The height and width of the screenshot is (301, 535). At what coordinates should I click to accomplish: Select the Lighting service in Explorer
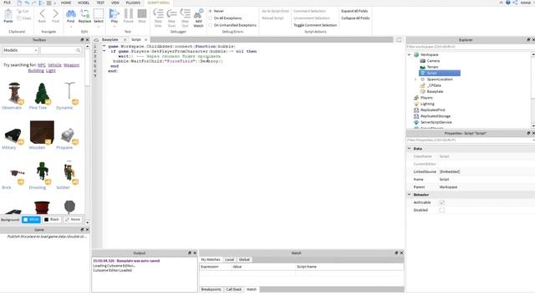click(427, 104)
